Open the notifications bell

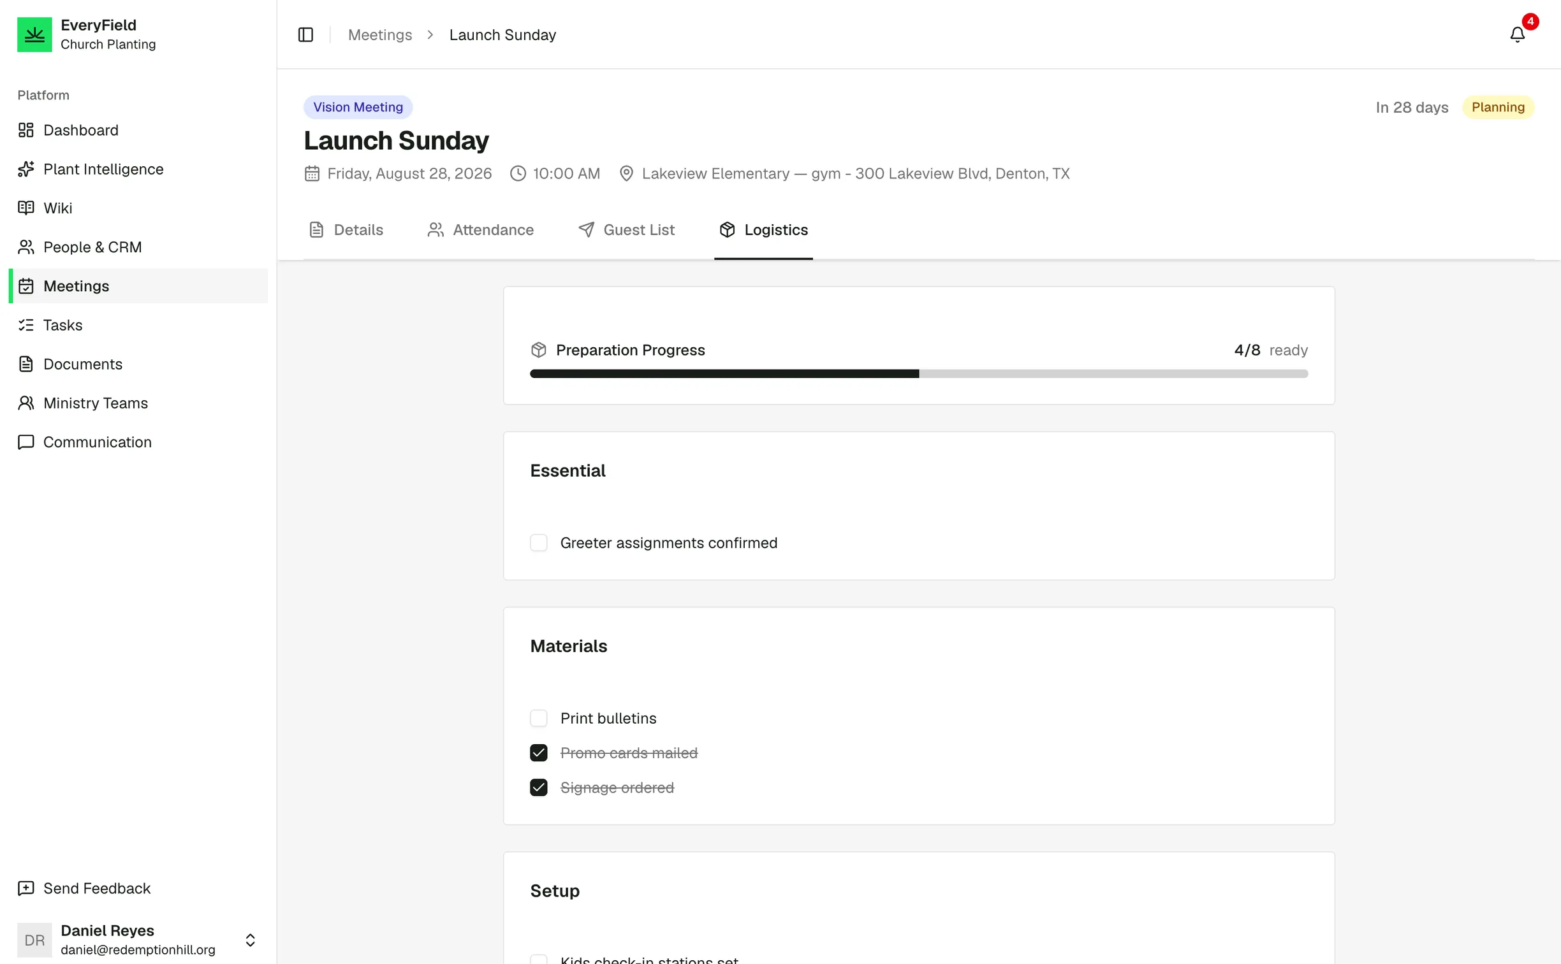pyautogui.click(x=1517, y=34)
